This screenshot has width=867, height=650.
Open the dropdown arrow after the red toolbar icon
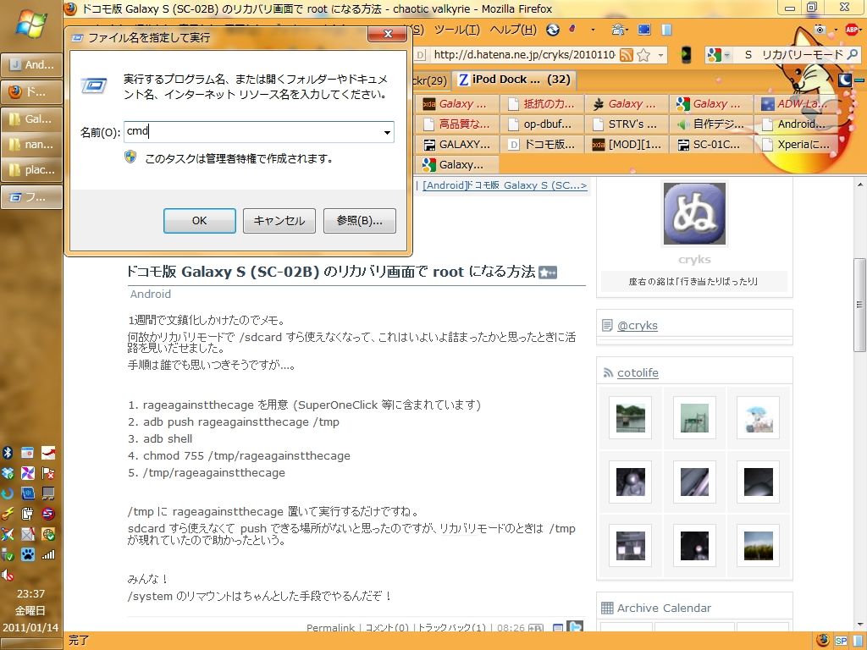593,30
